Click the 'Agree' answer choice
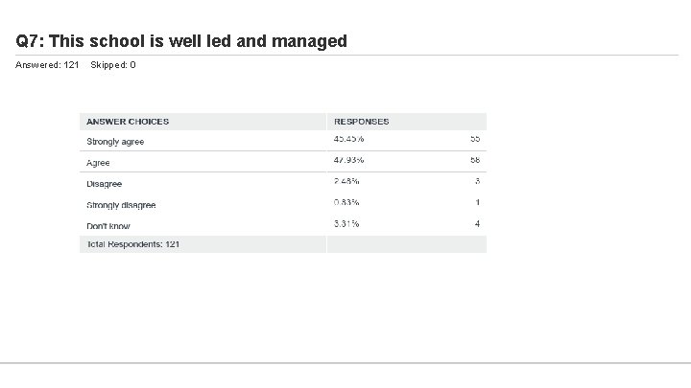The height and width of the screenshot is (388, 691). 98,163
